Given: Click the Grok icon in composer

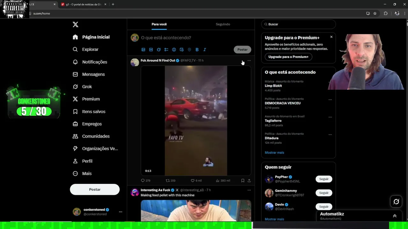Looking at the screenshot, I should coord(159,50).
